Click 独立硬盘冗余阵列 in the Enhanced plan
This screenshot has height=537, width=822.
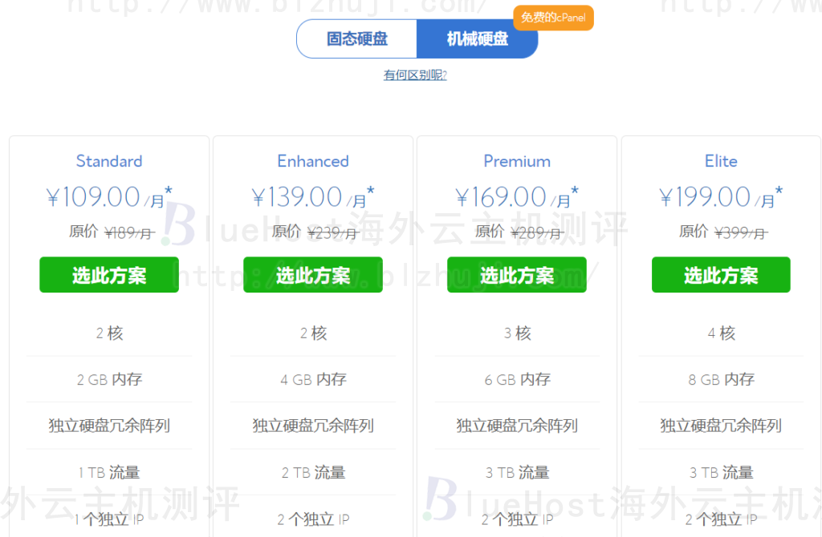point(313,426)
